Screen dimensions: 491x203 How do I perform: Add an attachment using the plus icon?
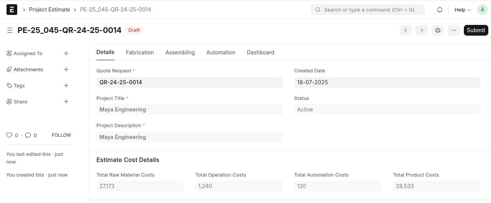[x=66, y=69]
